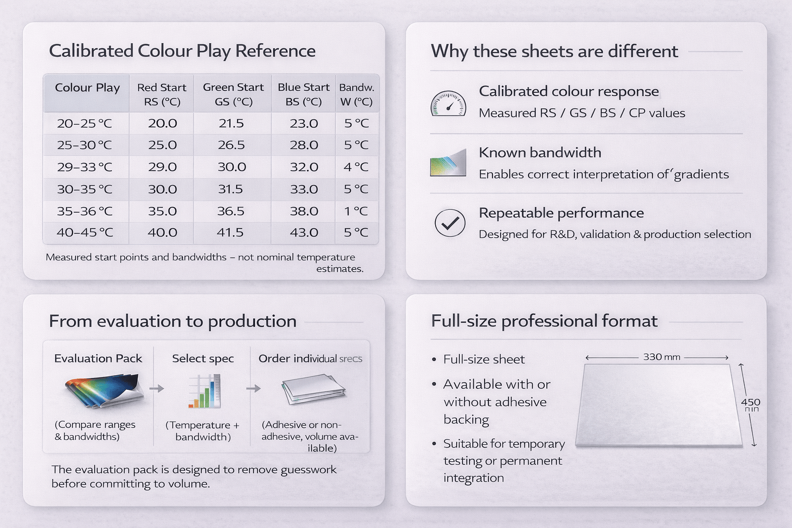
Task: Open the Calibrated Colour Play Reference heading
Action: [x=182, y=51]
